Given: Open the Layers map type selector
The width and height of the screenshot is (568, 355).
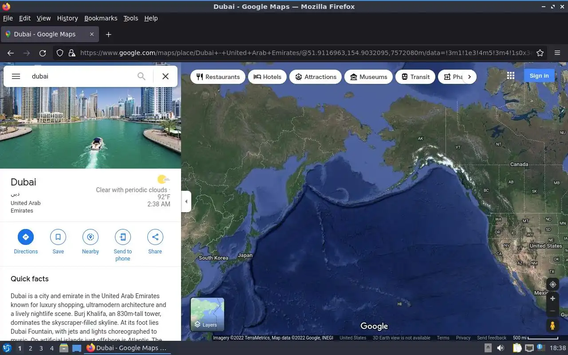Looking at the screenshot, I should [207, 314].
